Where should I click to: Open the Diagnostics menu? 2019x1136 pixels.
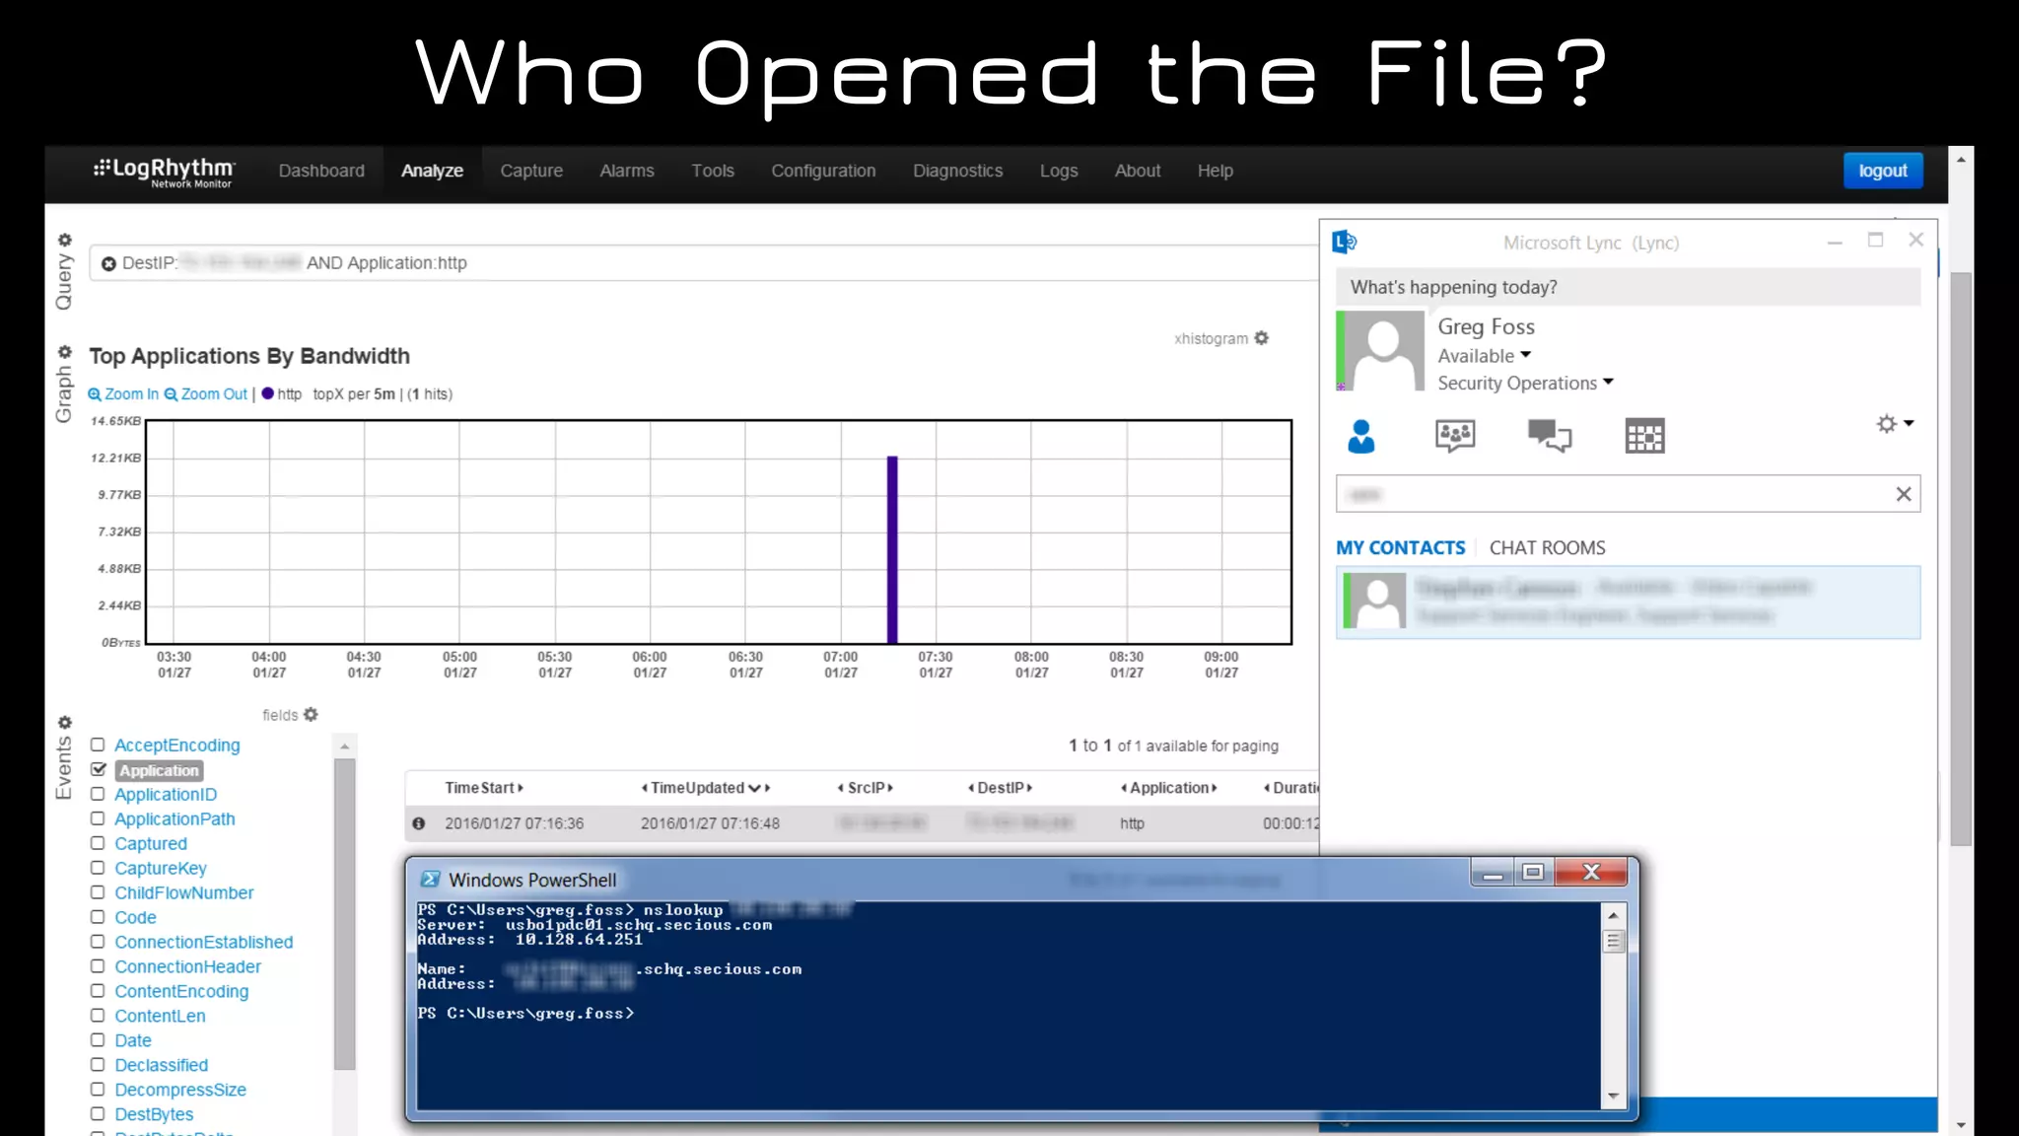pos(957,171)
